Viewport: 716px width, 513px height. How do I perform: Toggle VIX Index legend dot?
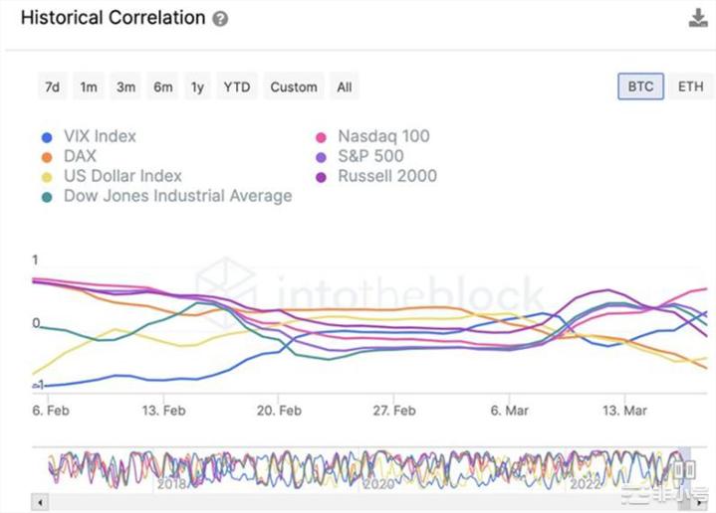click(x=47, y=137)
